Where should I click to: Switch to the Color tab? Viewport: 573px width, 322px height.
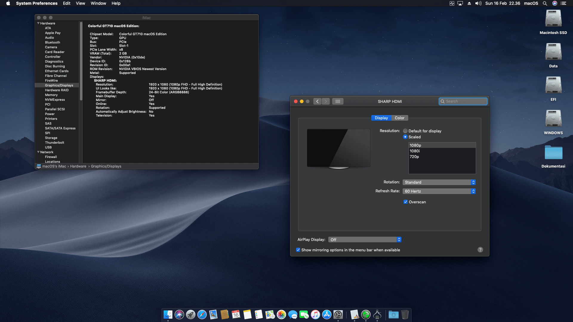pos(400,118)
